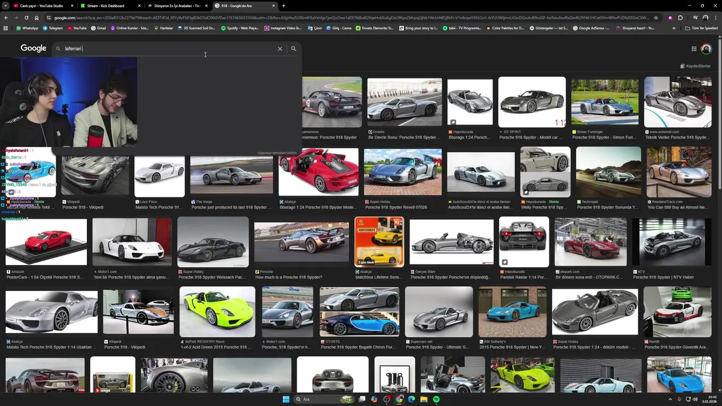
Task: Open the YouTube bookmark
Action: (77, 28)
